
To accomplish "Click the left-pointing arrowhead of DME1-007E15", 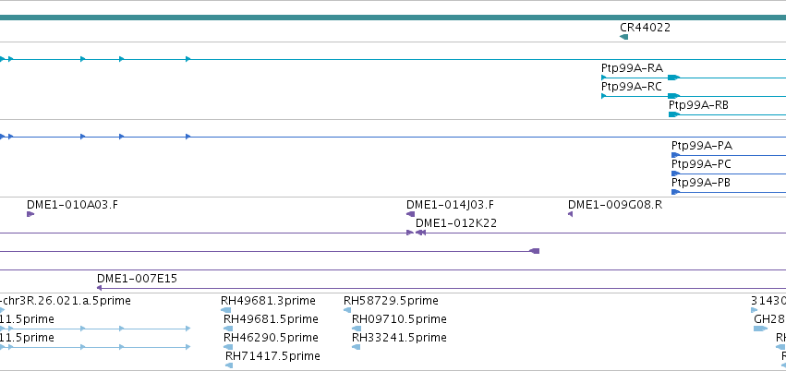I will coord(99,288).
